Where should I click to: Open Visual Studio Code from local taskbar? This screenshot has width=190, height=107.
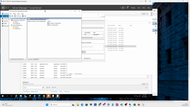click(x=121, y=105)
